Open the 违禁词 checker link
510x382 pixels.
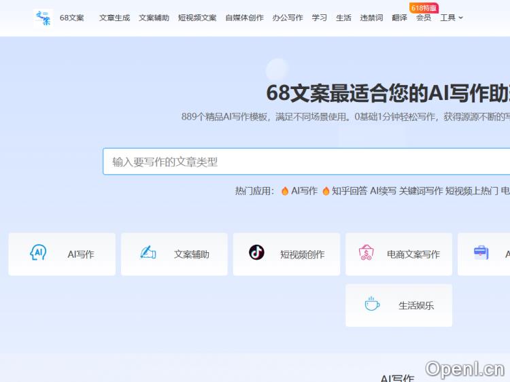tap(371, 18)
